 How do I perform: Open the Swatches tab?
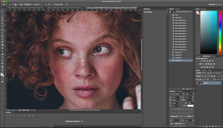coord(203,9)
